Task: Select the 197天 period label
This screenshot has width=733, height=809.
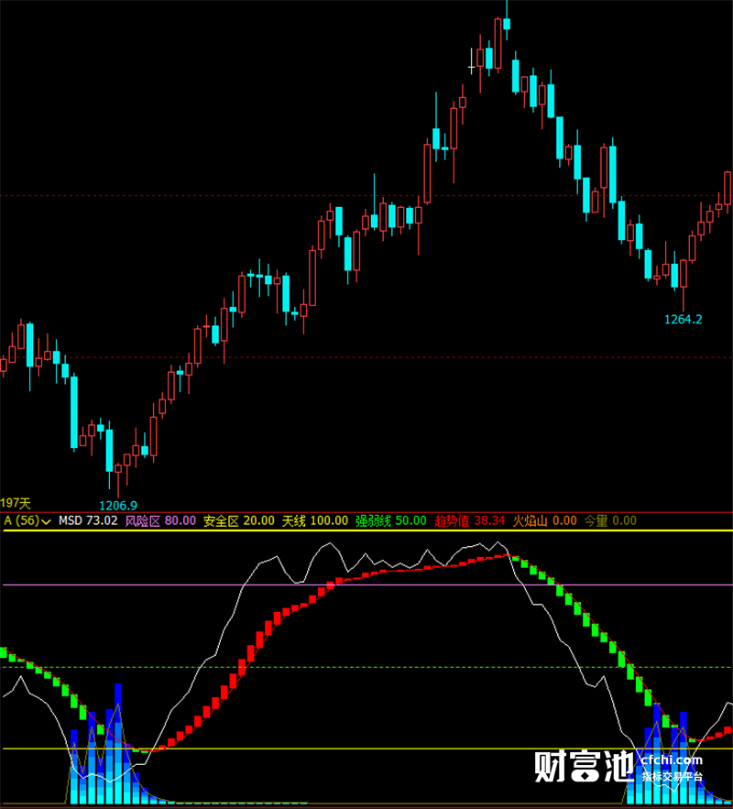Action: [x=16, y=503]
